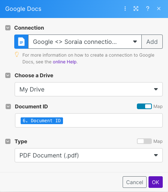Disable the Map toggle for Document ID
Image resolution: width=168 pixels, height=192 pixels.
(x=144, y=106)
